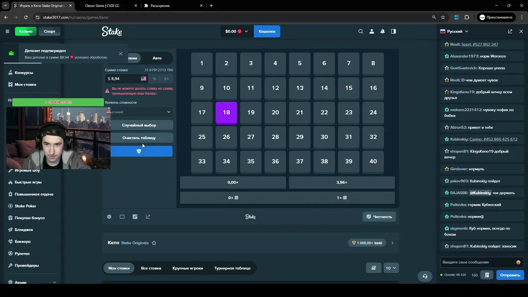Bookmark this page star icon
Viewport: 528px width, 297px height.
pyautogui.click(x=443, y=17)
